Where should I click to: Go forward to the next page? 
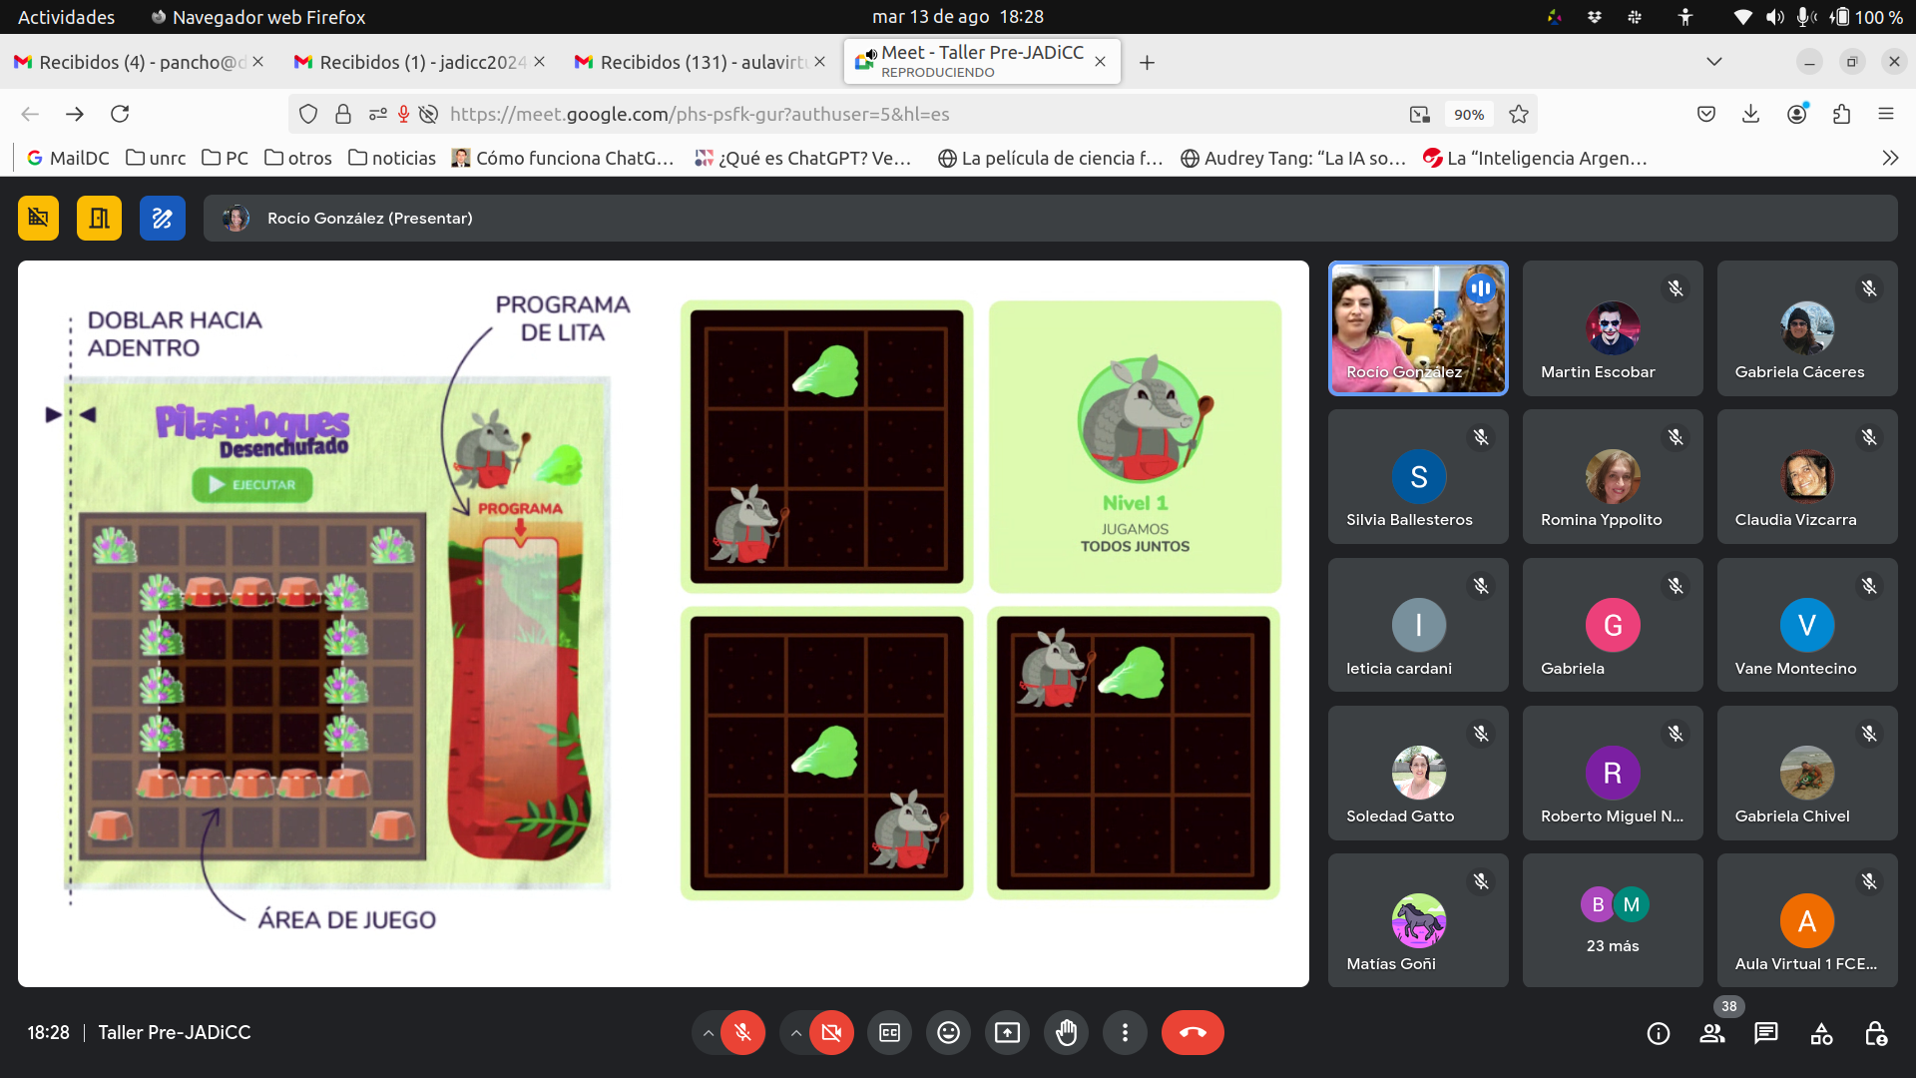pos(75,114)
